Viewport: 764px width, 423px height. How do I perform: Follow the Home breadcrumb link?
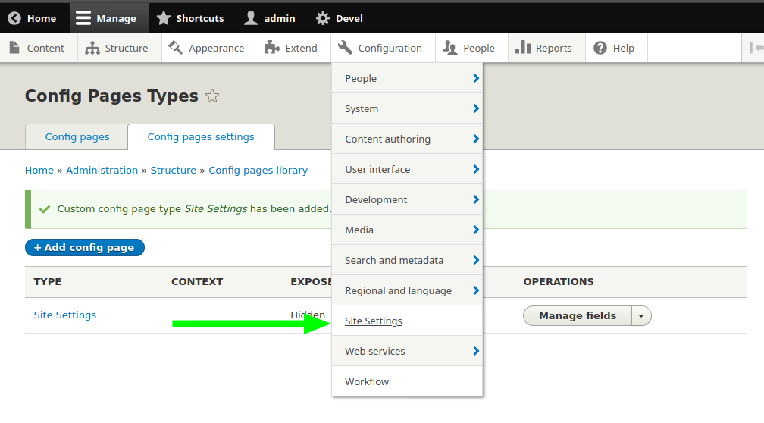(39, 170)
